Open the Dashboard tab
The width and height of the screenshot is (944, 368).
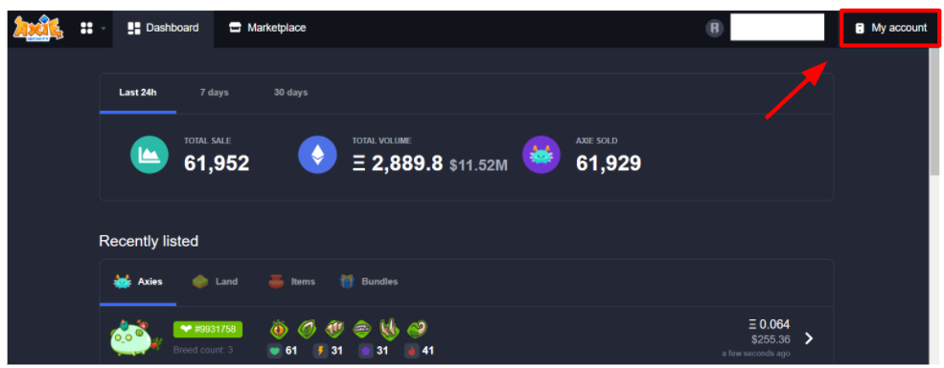(x=163, y=28)
